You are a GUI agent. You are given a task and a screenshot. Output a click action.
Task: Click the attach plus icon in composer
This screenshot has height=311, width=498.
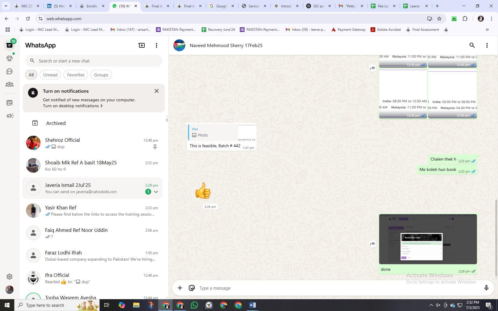[x=180, y=288]
